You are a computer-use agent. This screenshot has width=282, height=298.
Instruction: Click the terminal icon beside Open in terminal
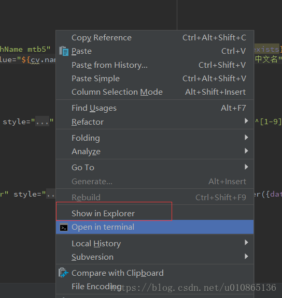[64, 227]
